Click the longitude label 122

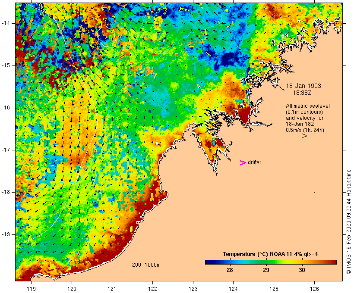(152, 289)
